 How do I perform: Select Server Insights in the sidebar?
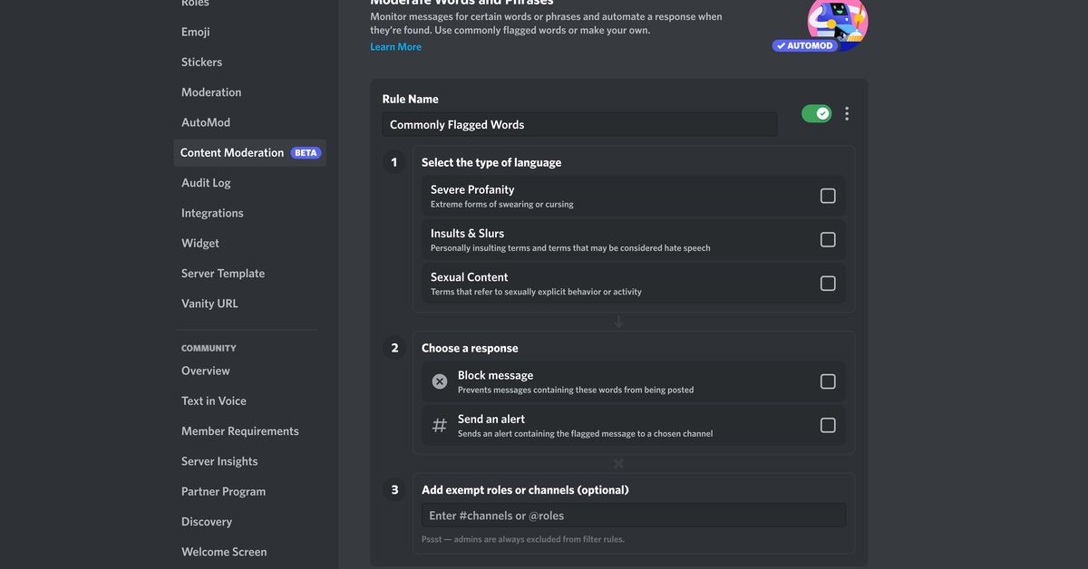pyautogui.click(x=219, y=461)
